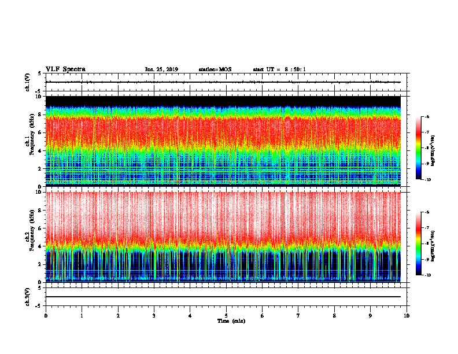Click the ch.1 color bar PSD units label
Image resolution: width=458 pixels, height=354 pixels.
pos(433,150)
